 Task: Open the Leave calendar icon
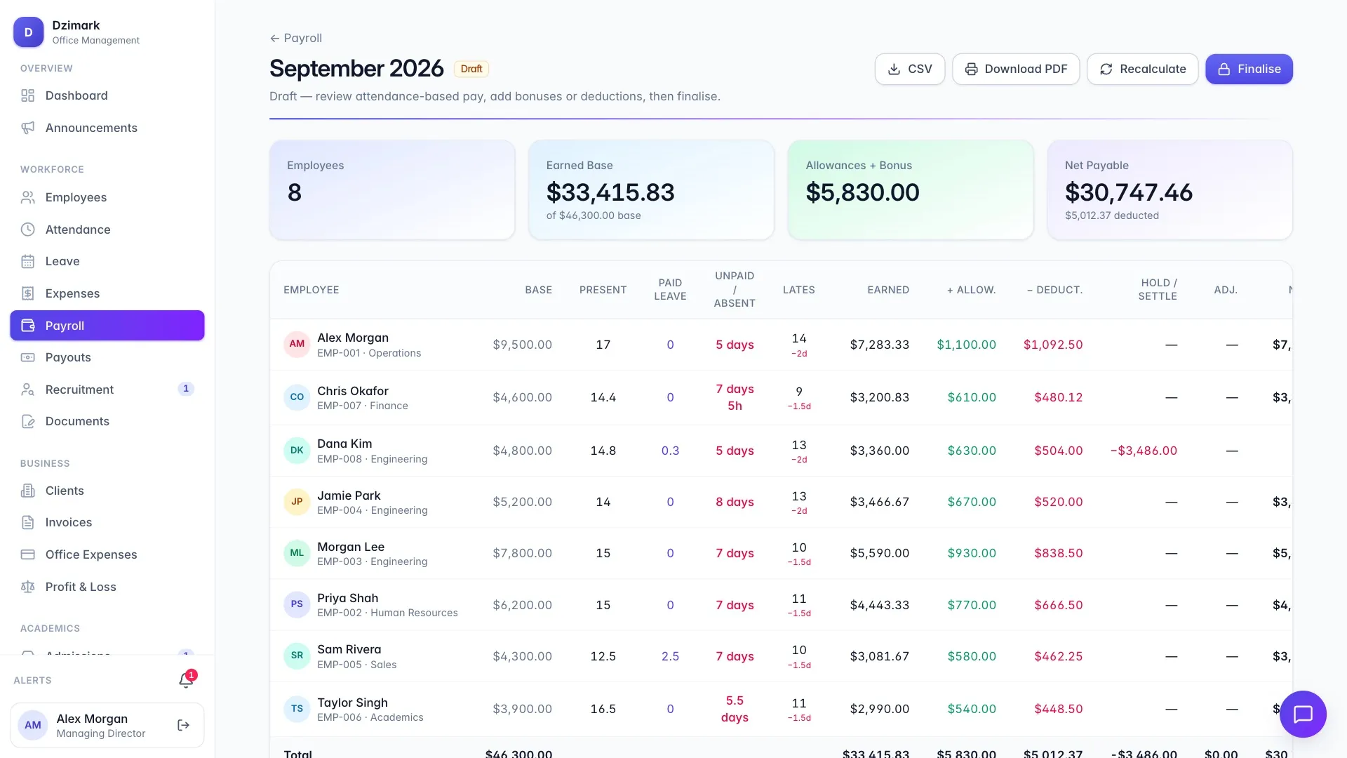27,261
